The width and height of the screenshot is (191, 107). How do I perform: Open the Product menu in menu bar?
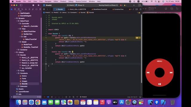click(x=63, y=1)
